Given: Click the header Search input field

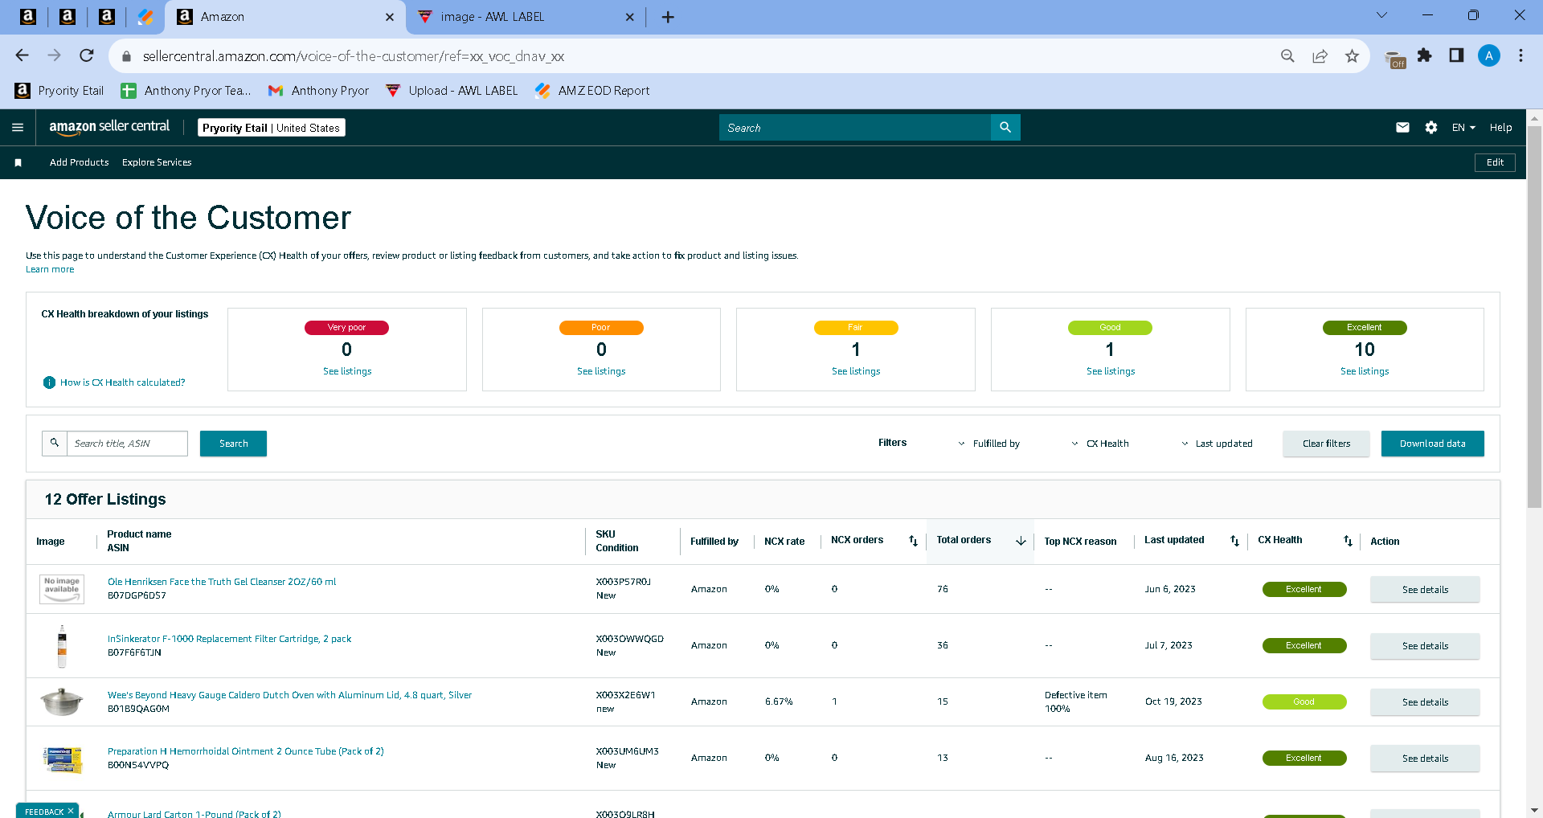Looking at the screenshot, I should pyautogui.click(x=855, y=128).
